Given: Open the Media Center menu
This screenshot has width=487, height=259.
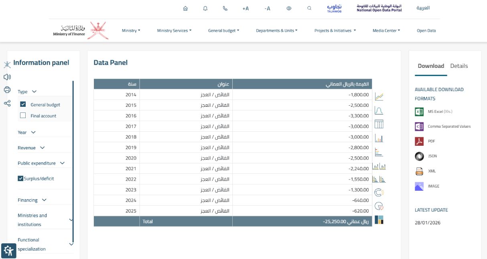Looking at the screenshot, I should click(x=387, y=31).
